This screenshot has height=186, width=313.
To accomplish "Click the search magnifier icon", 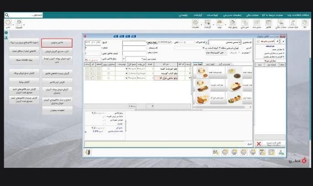I will coord(7,15).
